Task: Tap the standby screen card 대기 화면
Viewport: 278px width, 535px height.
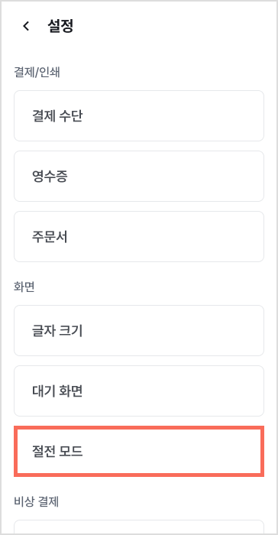Action: pyautogui.click(x=139, y=391)
